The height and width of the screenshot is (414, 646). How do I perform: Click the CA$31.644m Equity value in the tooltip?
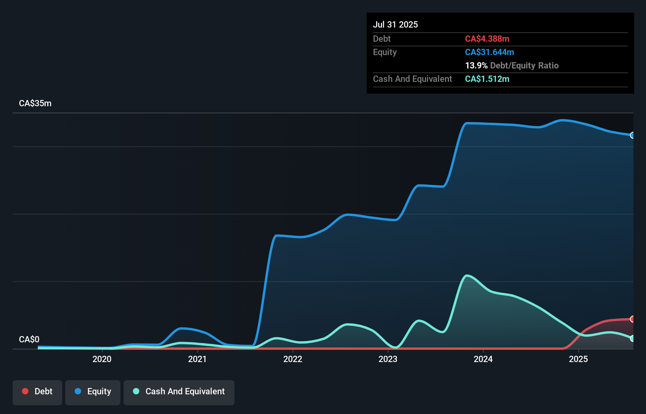(490, 52)
